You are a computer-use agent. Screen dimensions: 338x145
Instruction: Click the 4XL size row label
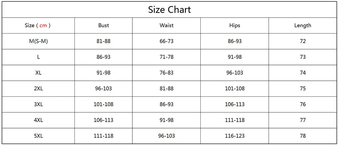click(x=38, y=120)
